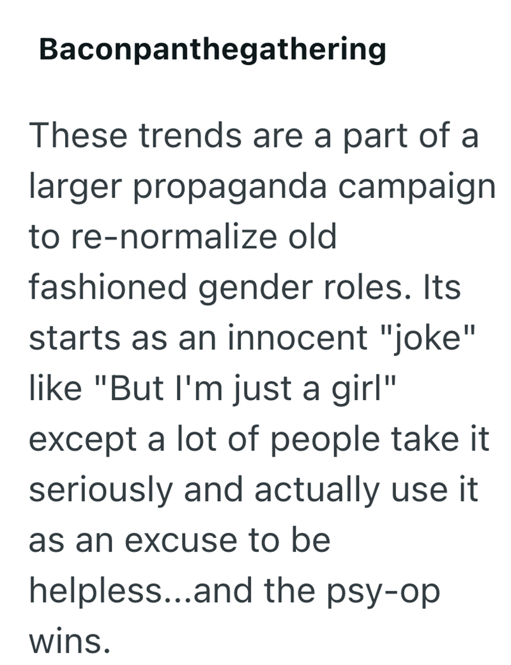Click the final word "wins."
Image resolution: width=511 pixels, height=665 pixels.
point(70,641)
